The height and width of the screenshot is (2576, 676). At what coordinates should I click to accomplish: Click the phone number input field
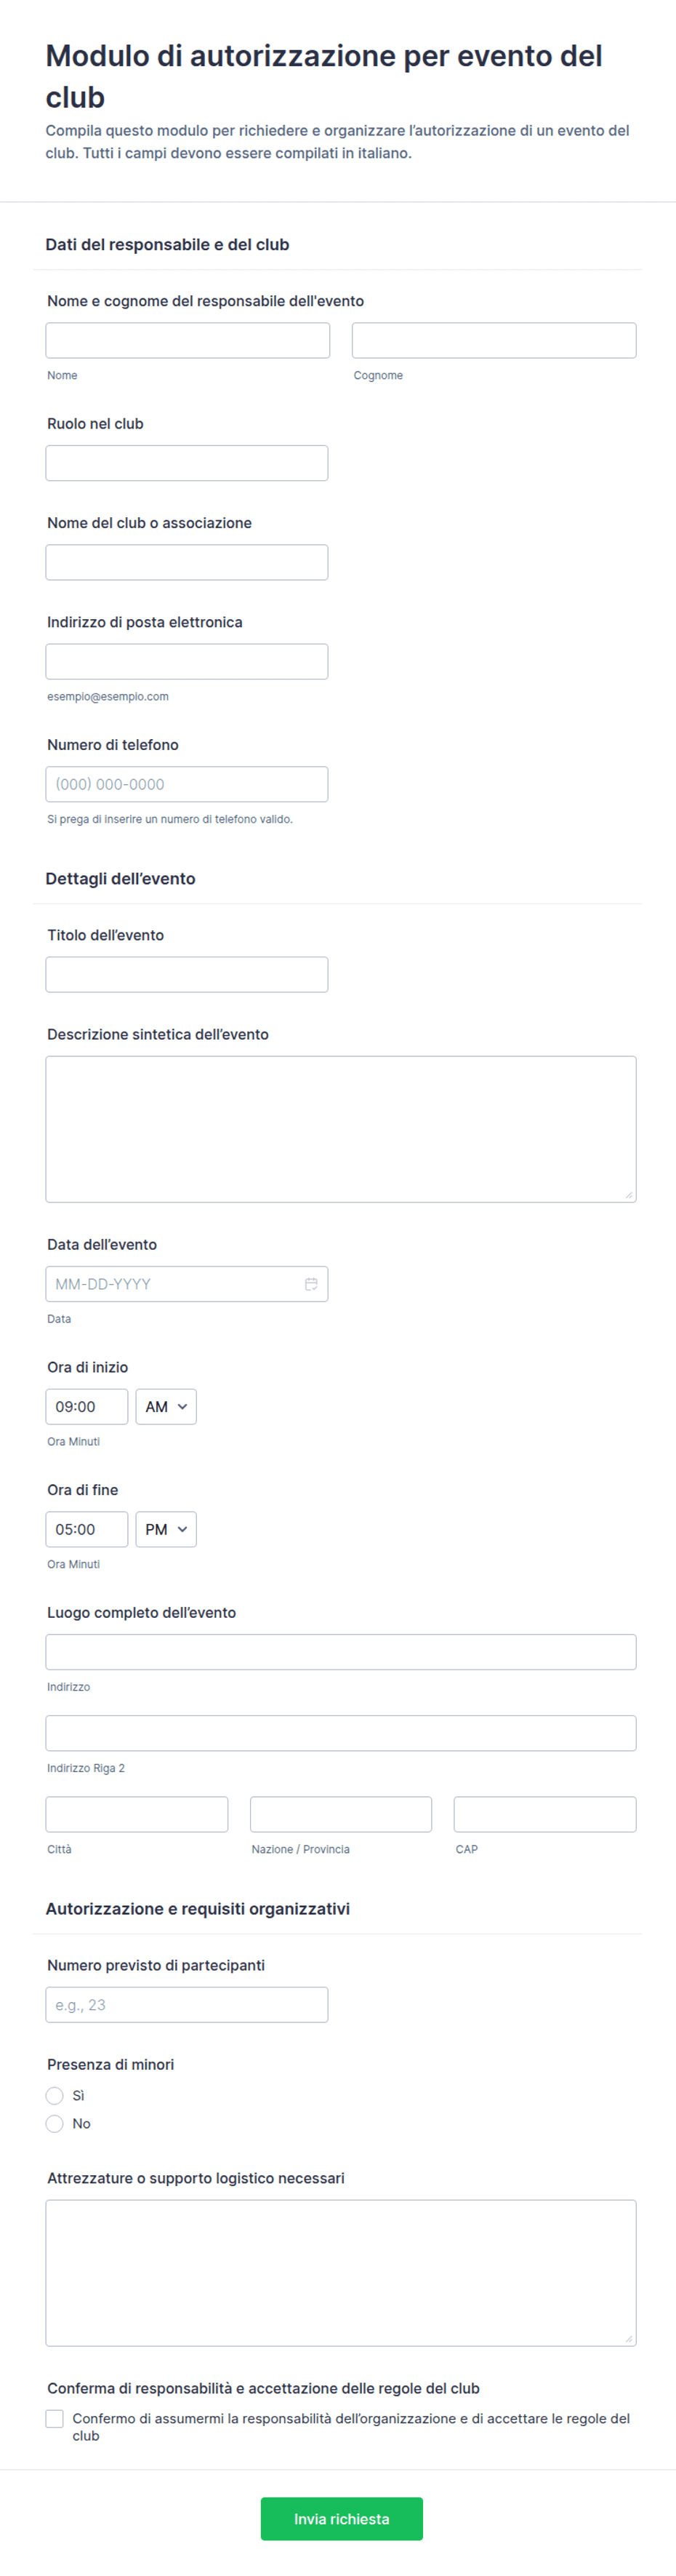coord(187,784)
